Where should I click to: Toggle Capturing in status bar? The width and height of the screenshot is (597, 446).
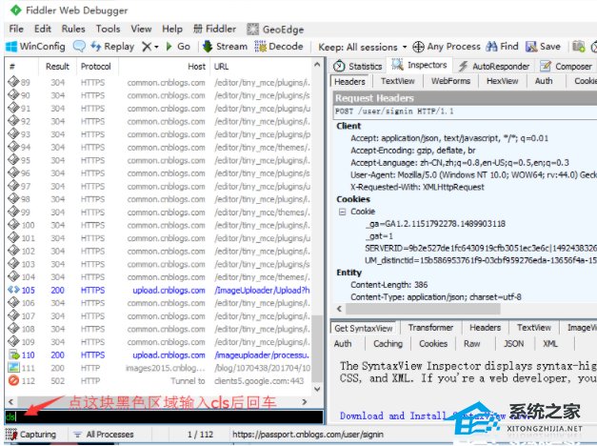point(32,435)
